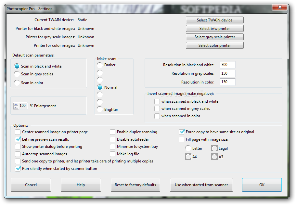The height and width of the screenshot is (205, 296).
Task: Check Disable autofeeder
Action: (112, 139)
